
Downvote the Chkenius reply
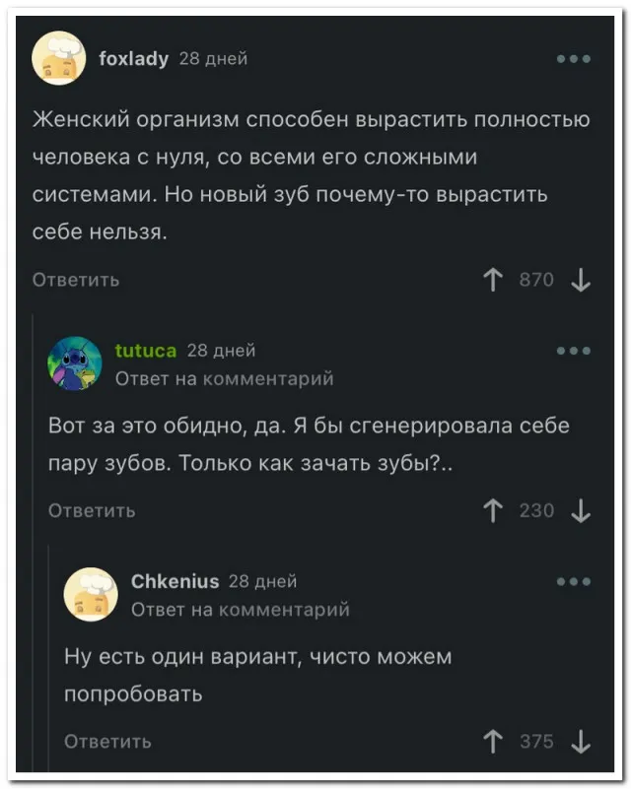click(581, 742)
